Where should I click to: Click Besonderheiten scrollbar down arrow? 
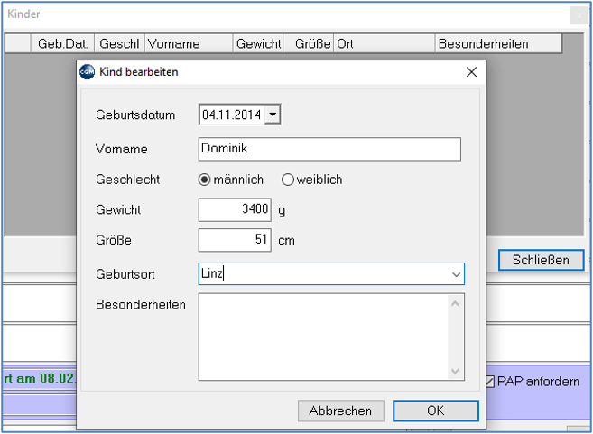tap(455, 371)
